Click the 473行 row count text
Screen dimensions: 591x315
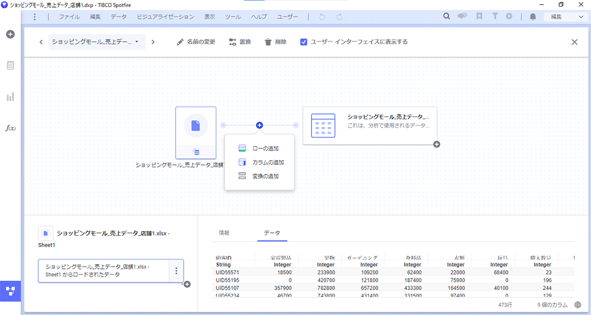point(505,305)
